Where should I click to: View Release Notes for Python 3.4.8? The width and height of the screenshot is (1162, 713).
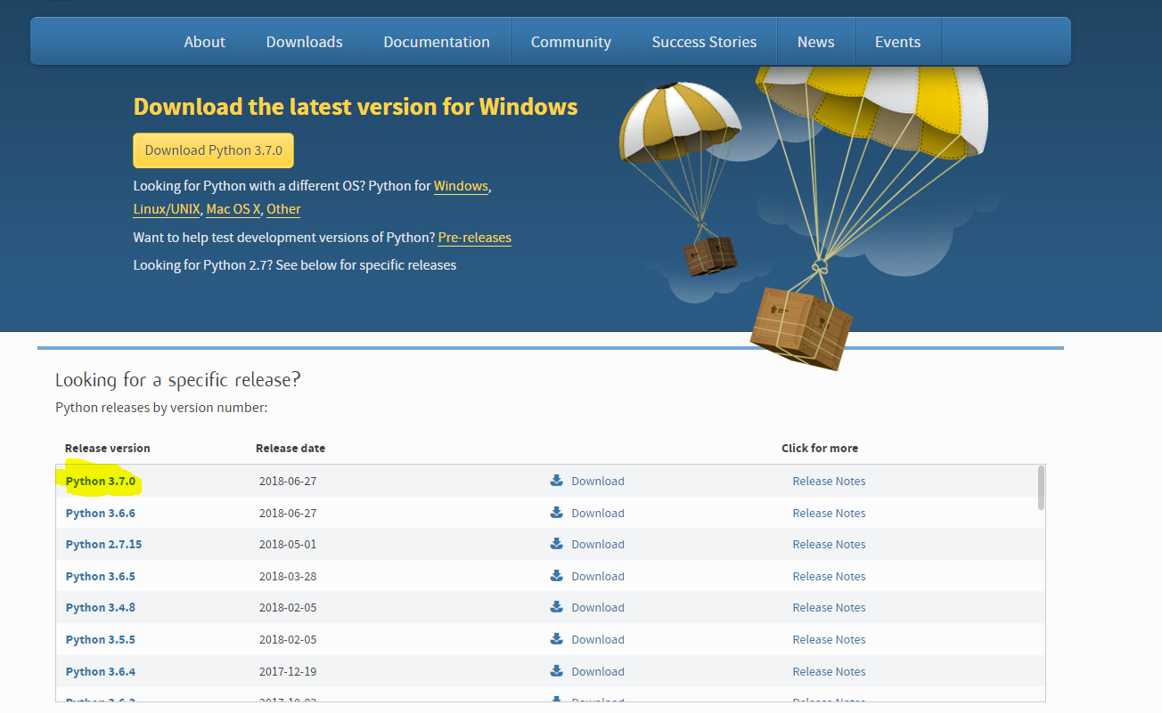coord(829,607)
